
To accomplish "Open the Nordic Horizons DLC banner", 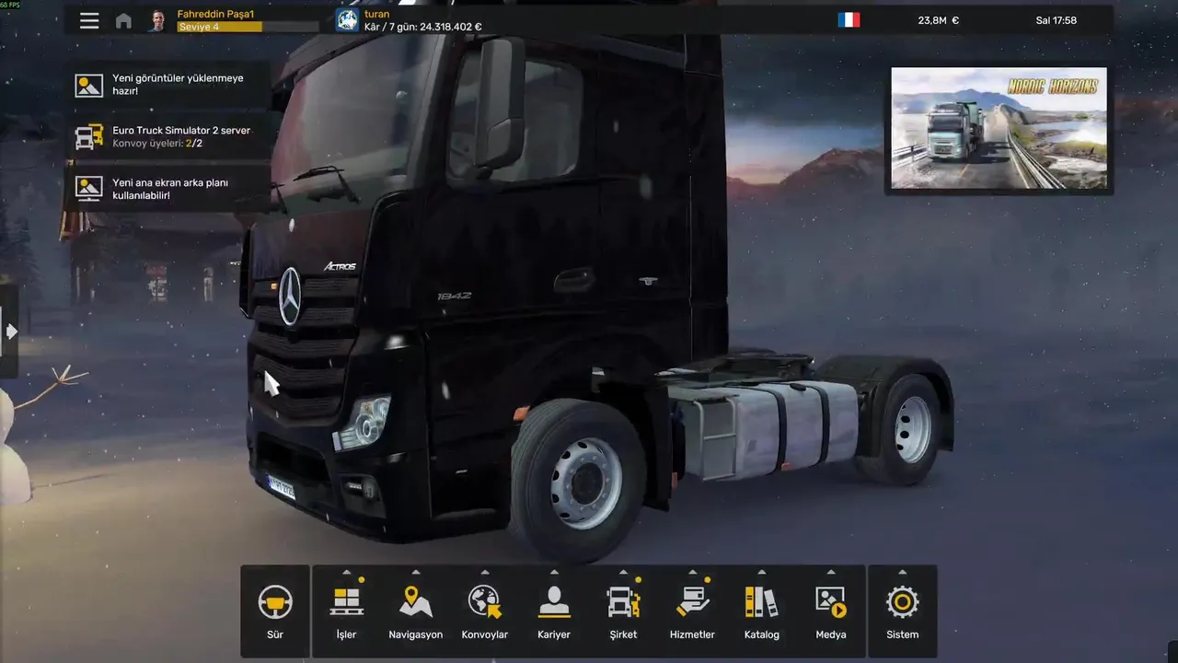I will [999, 129].
